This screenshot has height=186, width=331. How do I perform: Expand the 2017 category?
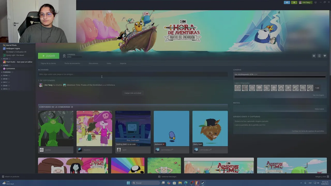click(2, 82)
